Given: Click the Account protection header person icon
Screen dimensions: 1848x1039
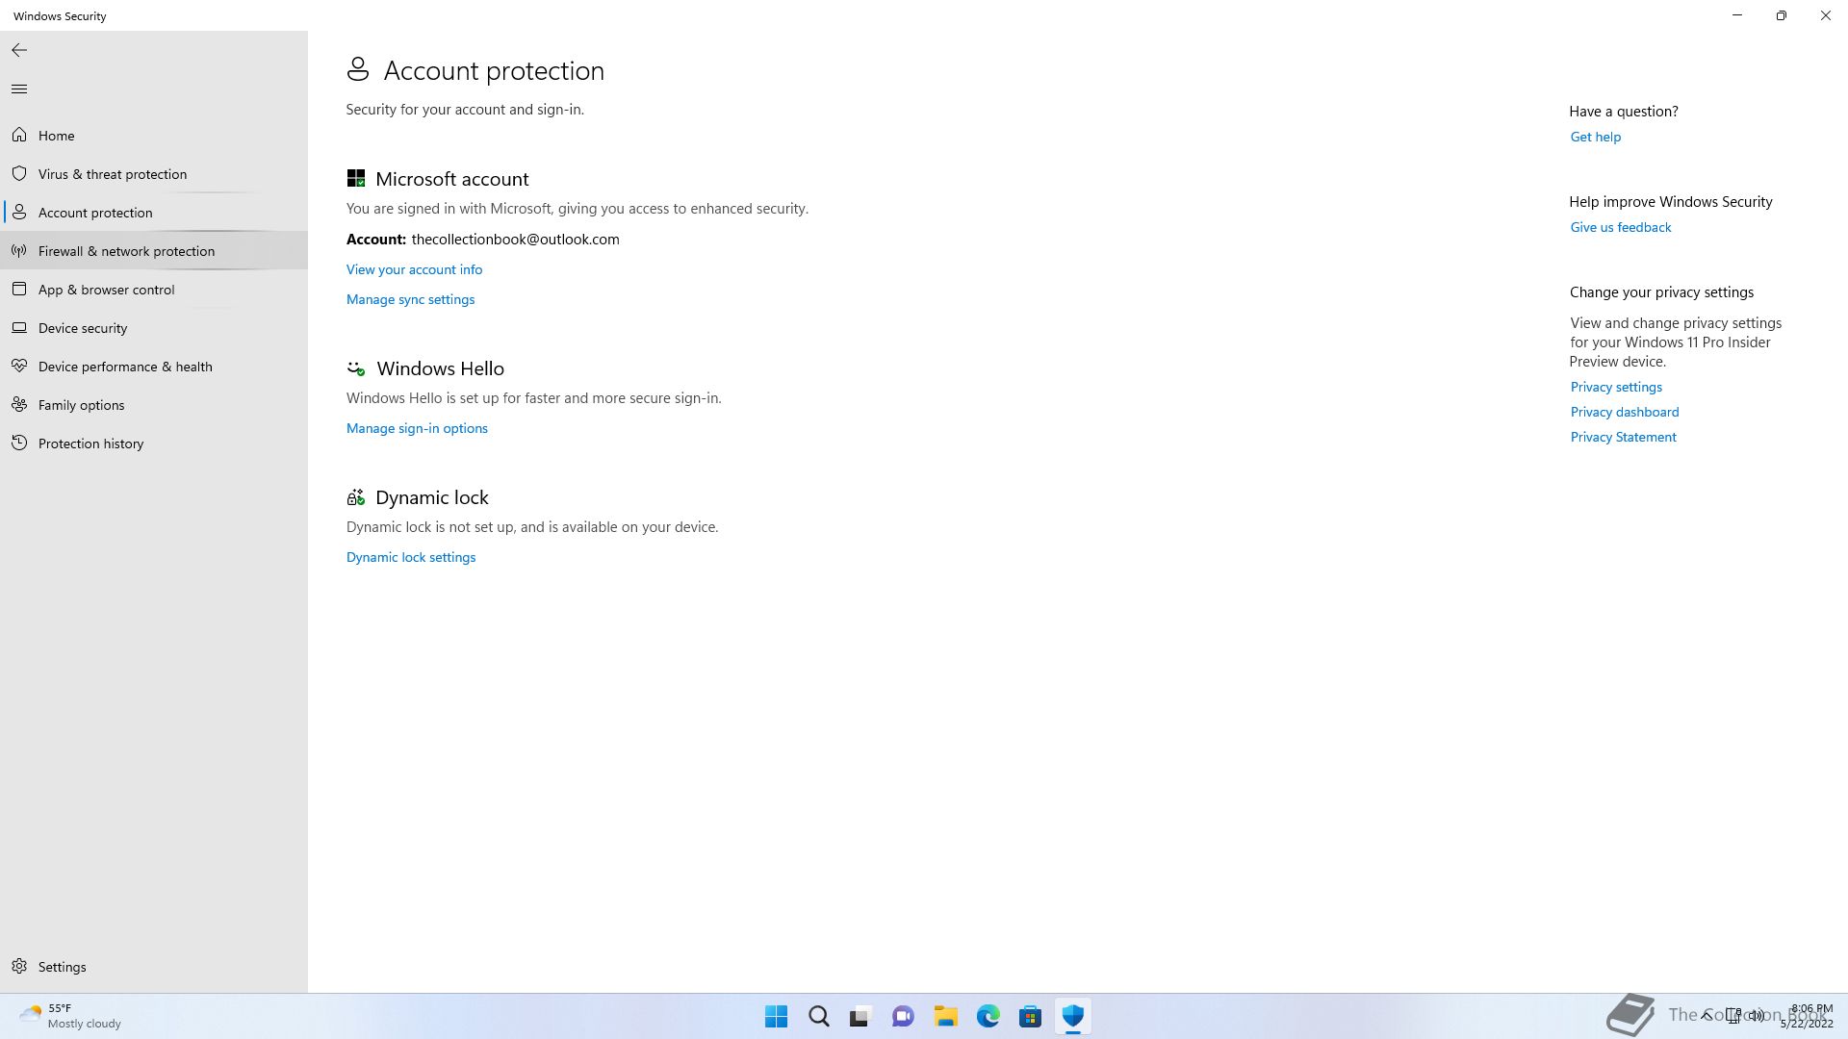Looking at the screenshot, I should 358,69.
